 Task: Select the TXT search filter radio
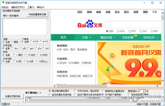(141, 31)
